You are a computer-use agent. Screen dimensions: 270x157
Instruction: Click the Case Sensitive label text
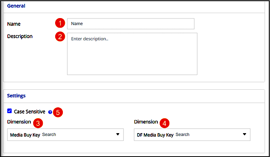pos(30,112)
